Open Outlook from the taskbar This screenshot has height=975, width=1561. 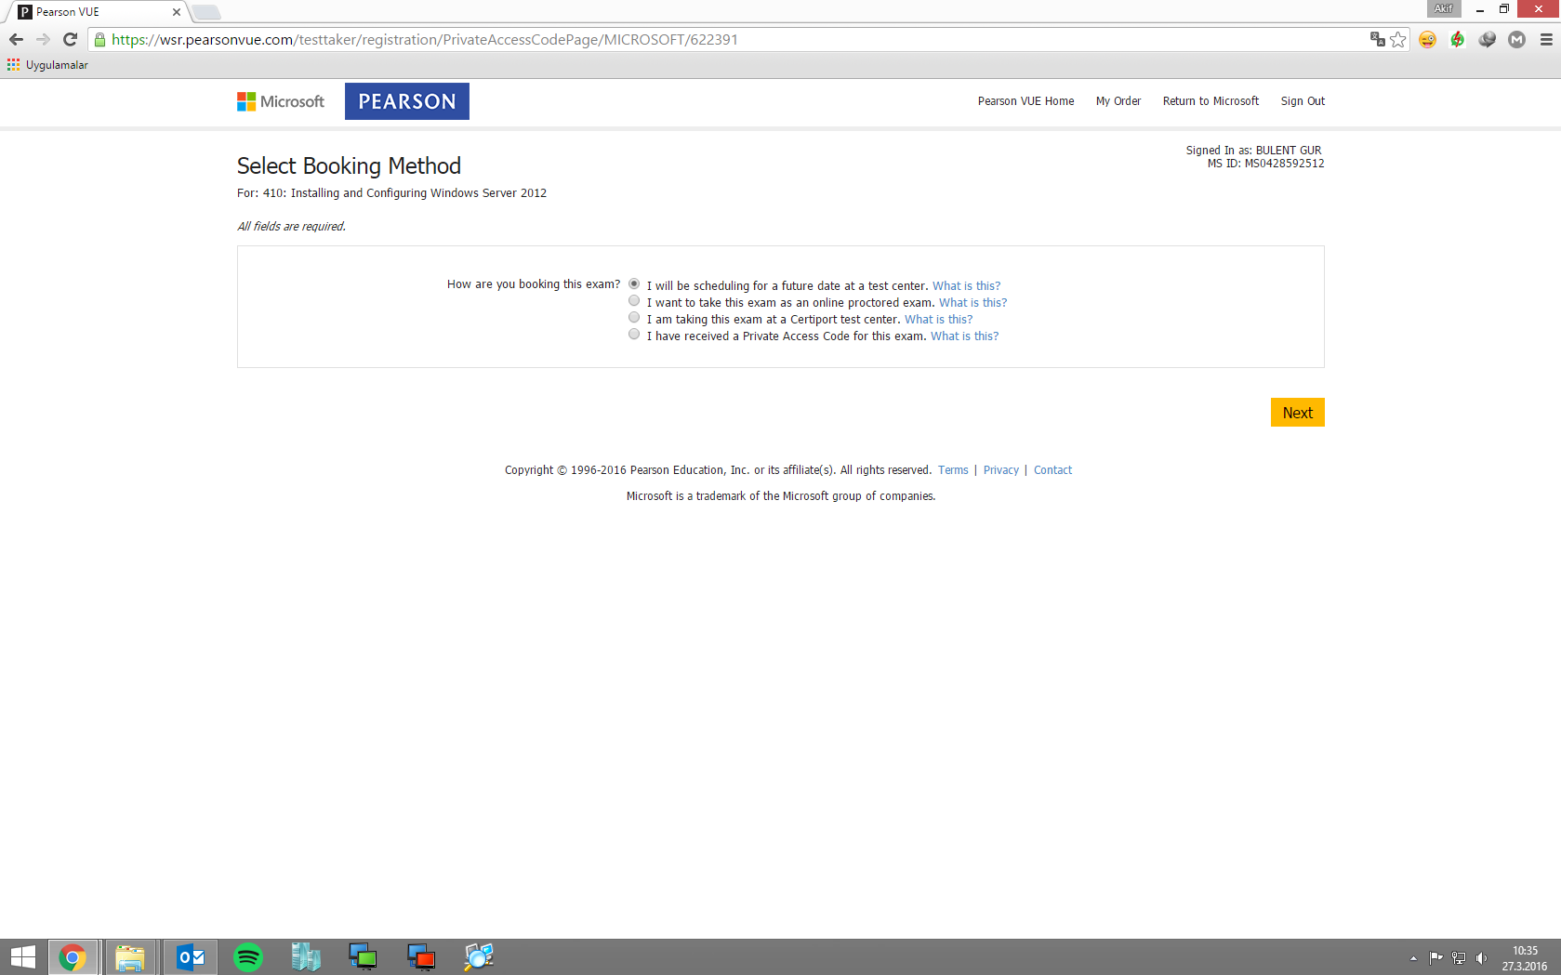pyautogui.click(x=191, y=957)
